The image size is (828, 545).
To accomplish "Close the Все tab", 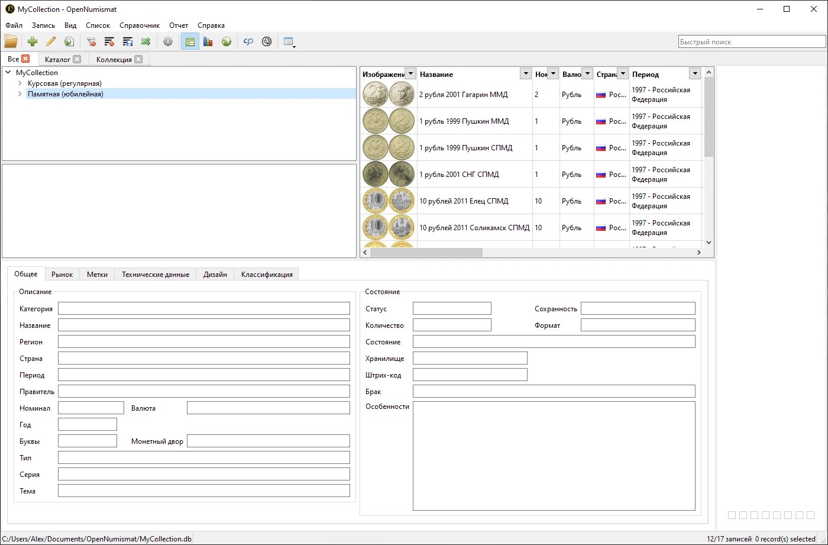I will click(x=25, y=59).
